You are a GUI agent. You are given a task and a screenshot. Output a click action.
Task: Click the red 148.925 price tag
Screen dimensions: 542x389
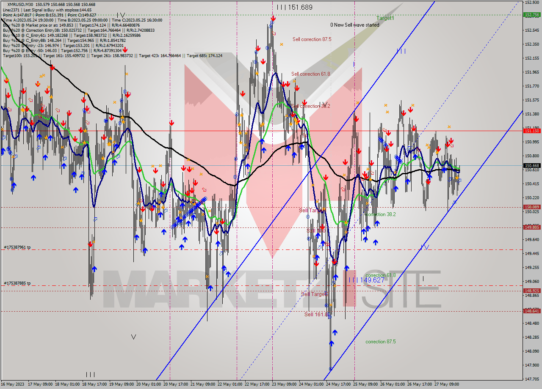[x=532, y=290]
